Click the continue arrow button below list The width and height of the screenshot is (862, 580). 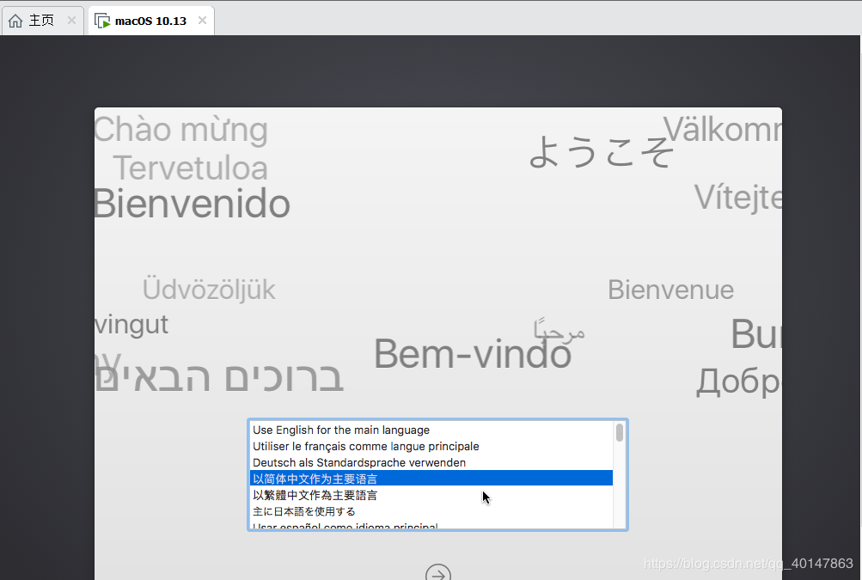(438, 573)
